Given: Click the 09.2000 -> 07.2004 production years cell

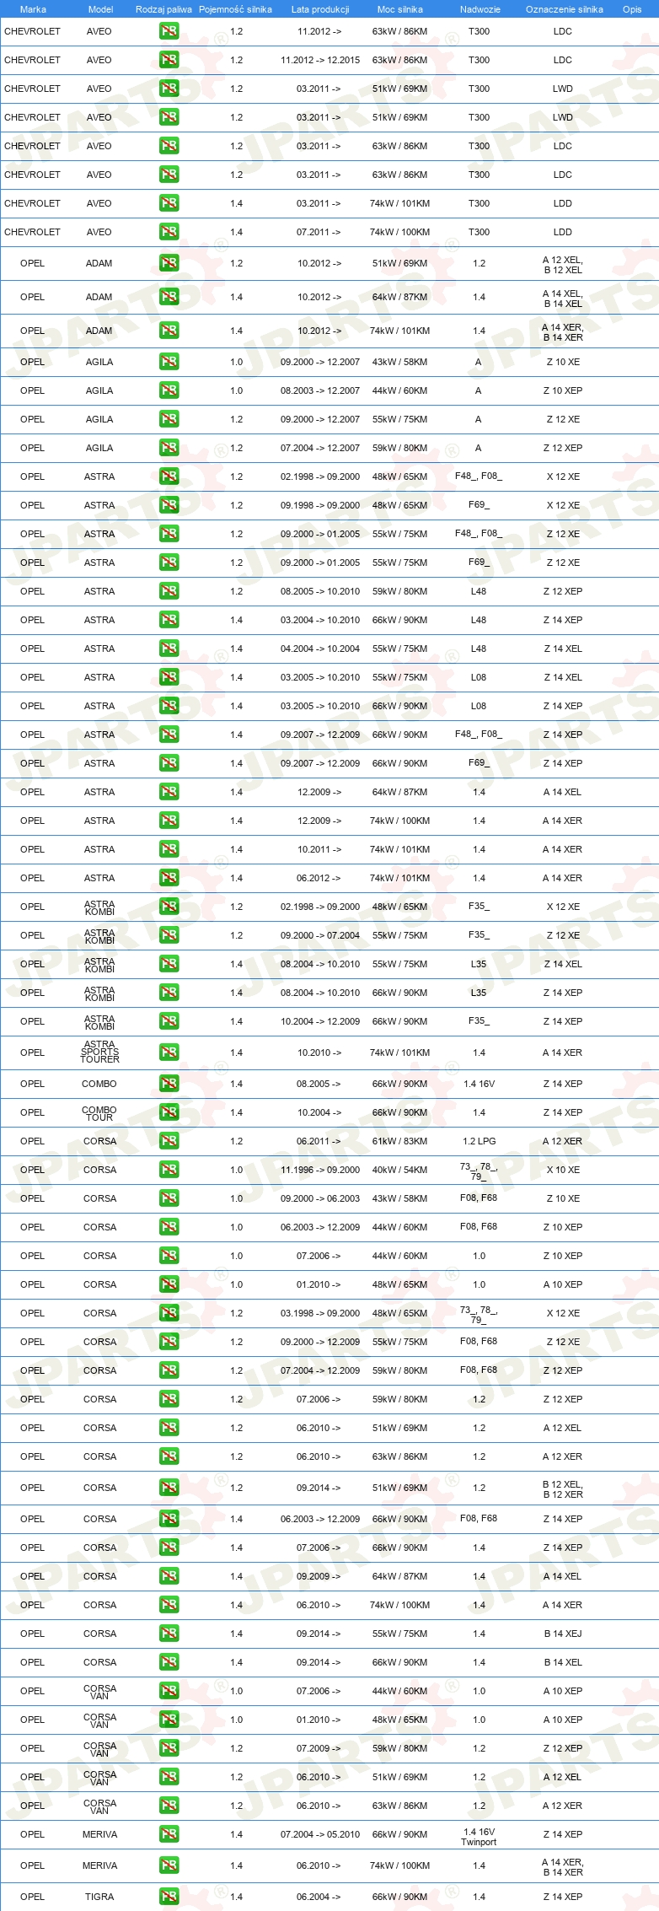Looking at the screenshot, I should (320, 935).
